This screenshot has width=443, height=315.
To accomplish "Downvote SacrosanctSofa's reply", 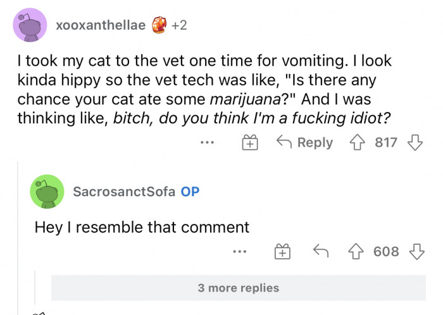I will pos(415,252).
